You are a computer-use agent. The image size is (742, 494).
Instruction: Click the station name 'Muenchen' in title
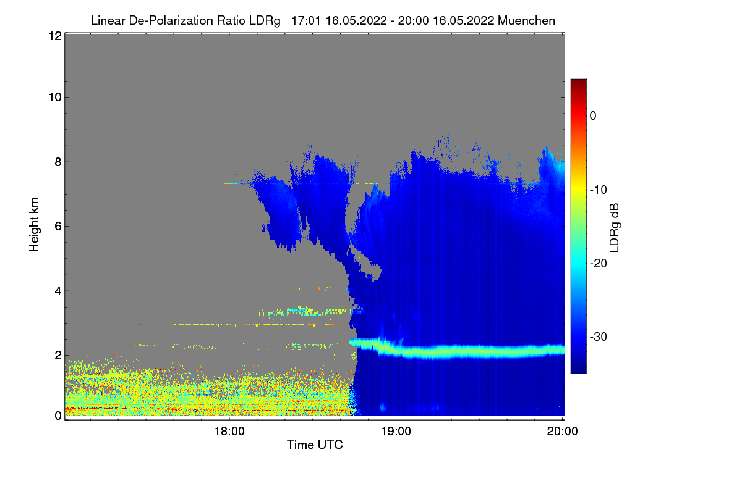coord(526,20)
